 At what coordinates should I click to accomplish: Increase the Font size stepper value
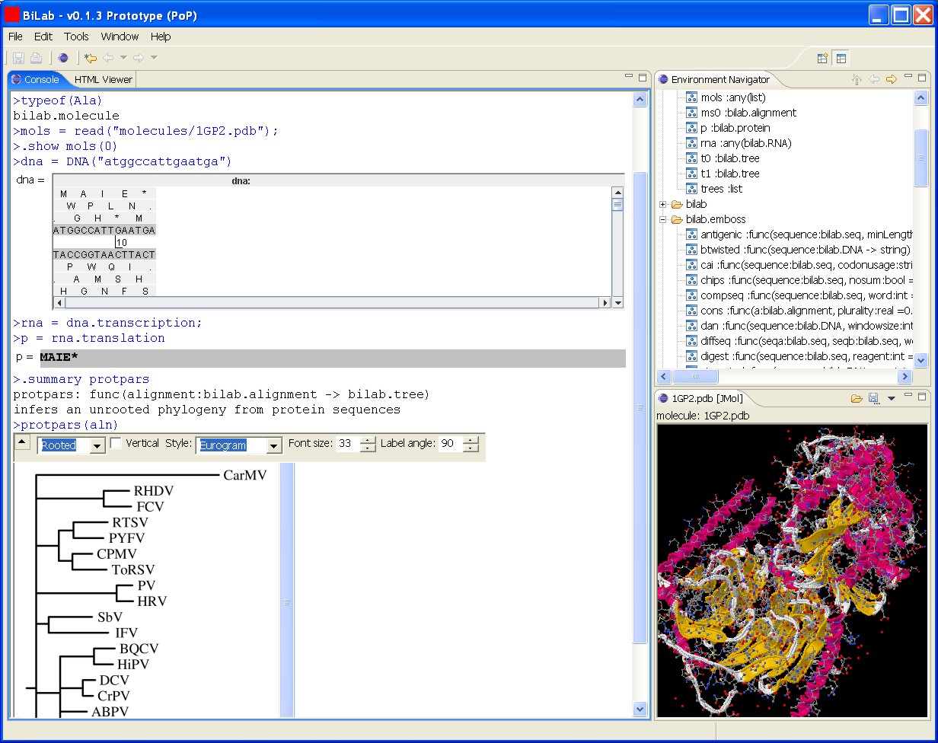[368, 440]
